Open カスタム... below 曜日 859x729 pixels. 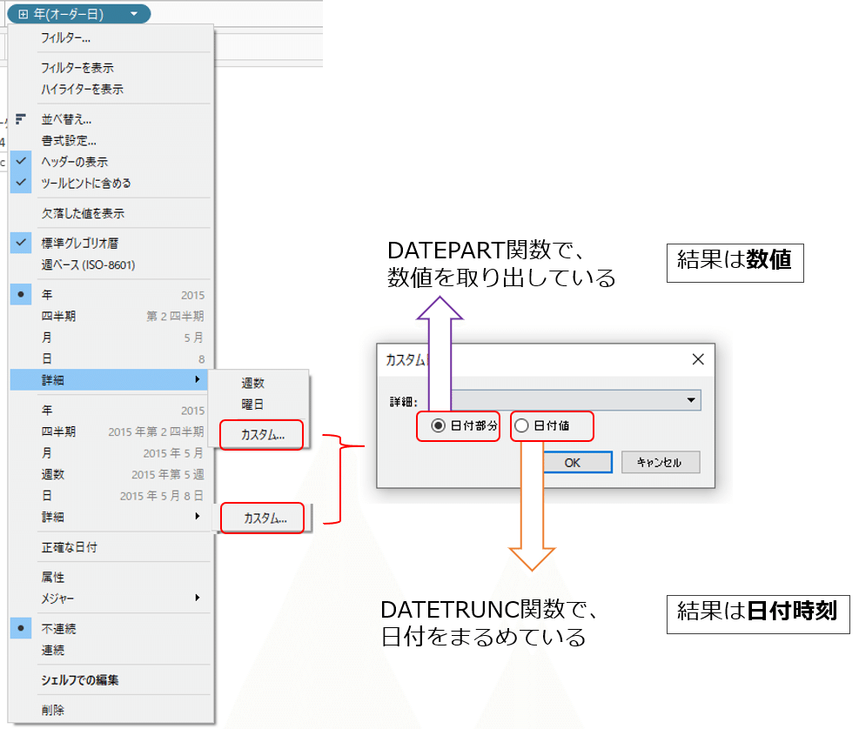263,435
